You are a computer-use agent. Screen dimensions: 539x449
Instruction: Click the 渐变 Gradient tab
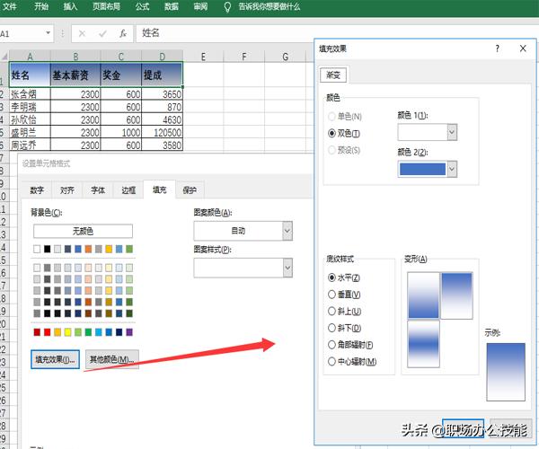(333, 75)
